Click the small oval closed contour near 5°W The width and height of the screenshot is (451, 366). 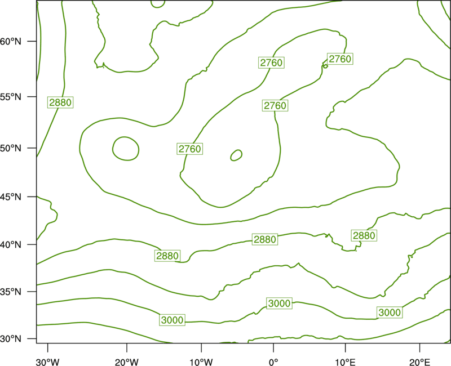coord(236,155)
